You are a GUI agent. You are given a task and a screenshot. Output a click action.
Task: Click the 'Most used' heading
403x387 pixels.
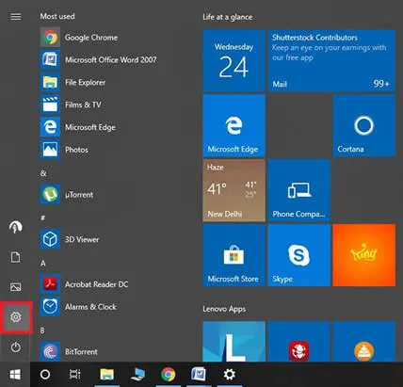[57, 16]
